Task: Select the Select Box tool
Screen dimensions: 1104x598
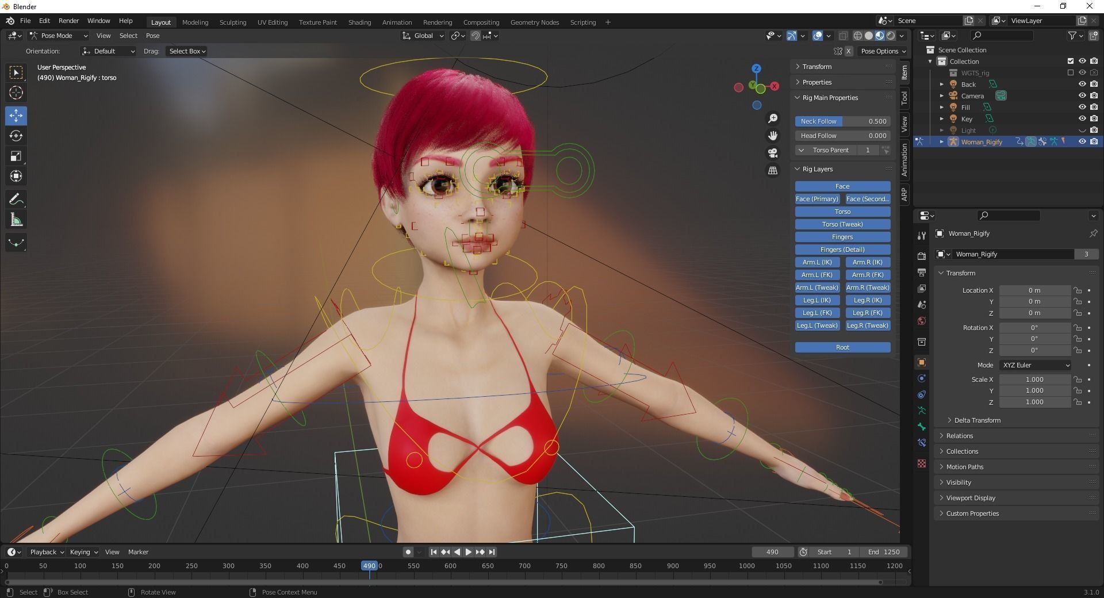Action: [16, 72]
